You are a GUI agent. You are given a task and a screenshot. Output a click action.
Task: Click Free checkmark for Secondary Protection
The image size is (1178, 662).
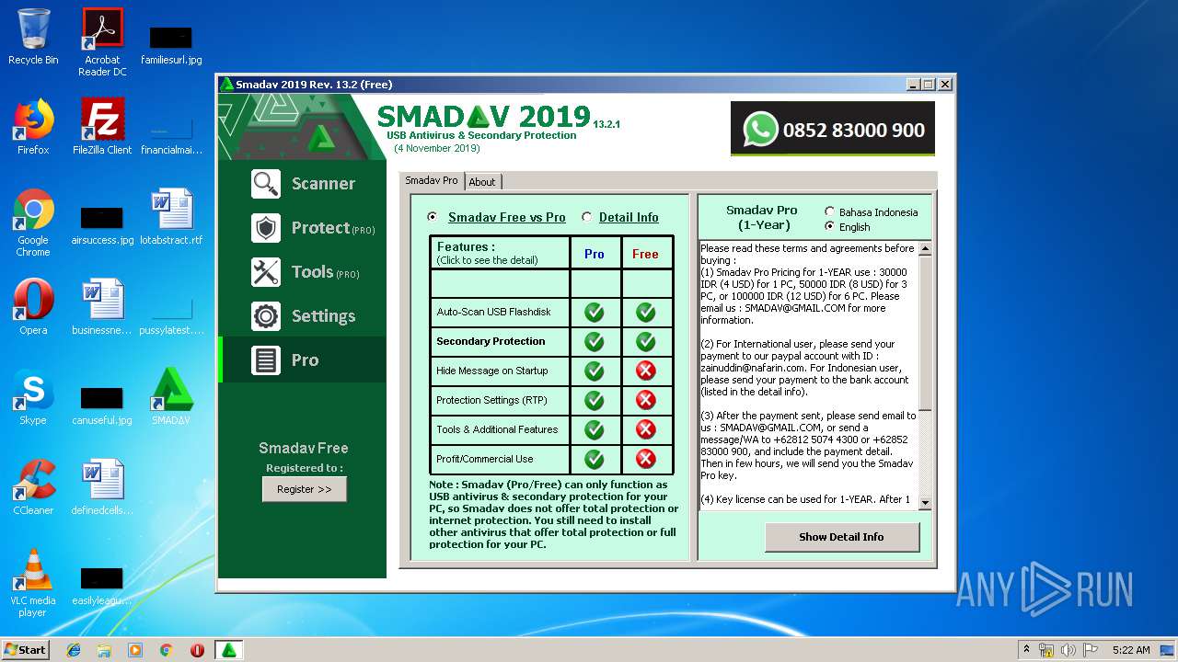click(x=646, y=342)
